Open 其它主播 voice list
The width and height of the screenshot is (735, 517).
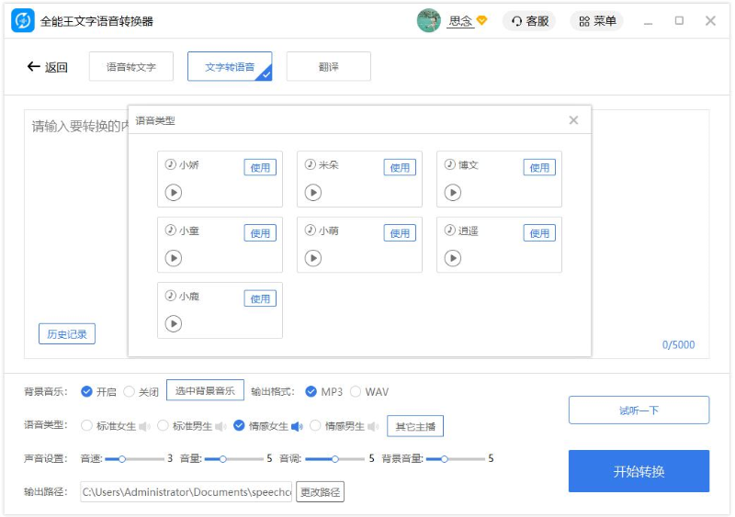tap(415, 426)
